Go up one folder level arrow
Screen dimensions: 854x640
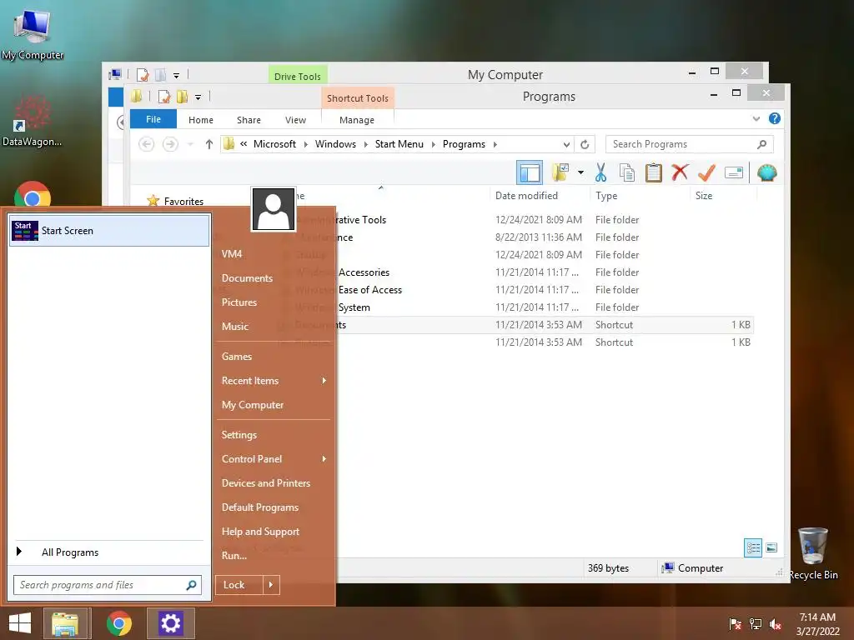pyautogui.click(x=209, y=144)
